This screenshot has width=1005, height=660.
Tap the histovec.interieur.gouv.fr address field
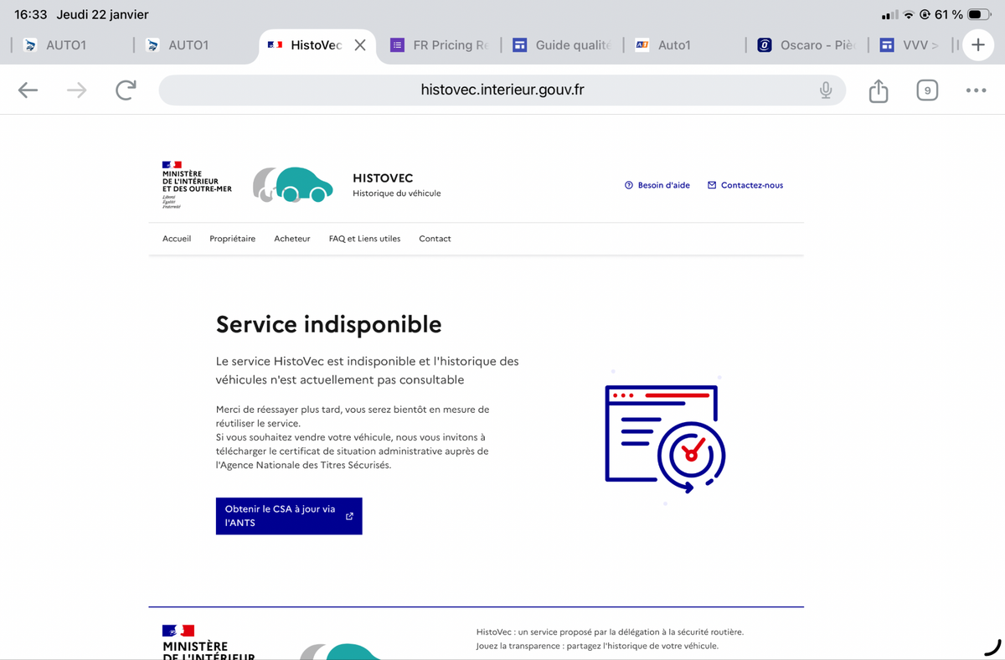click(502, 90)
